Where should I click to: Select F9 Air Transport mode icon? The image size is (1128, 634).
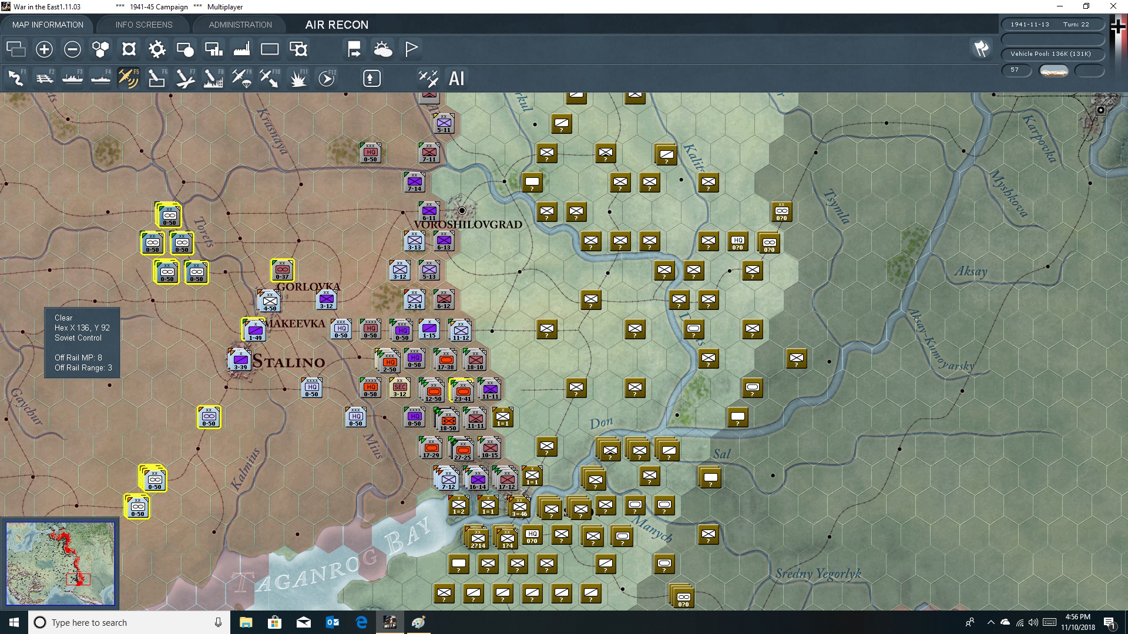(241, 78)
